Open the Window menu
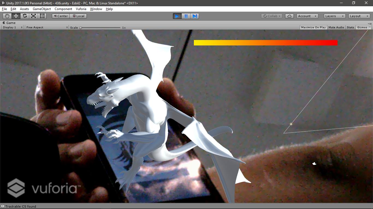 point(96,9)
